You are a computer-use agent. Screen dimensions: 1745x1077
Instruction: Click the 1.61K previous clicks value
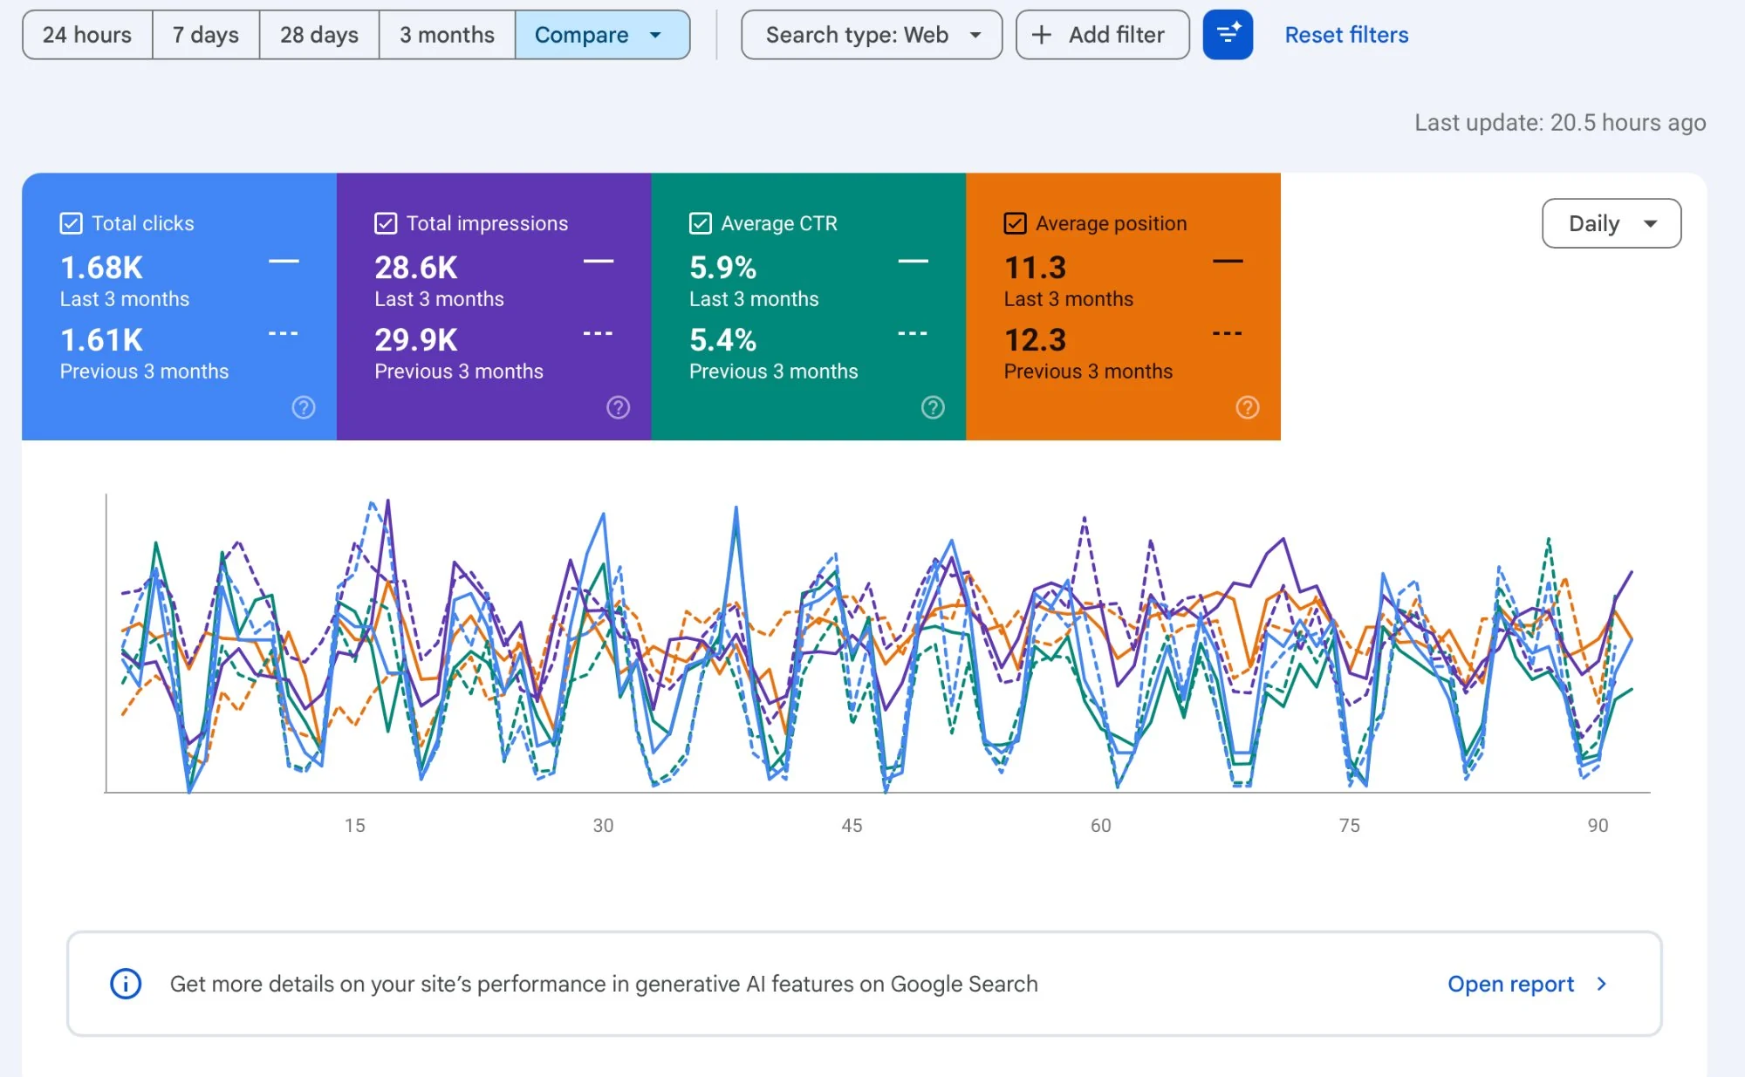coord(101,339)
